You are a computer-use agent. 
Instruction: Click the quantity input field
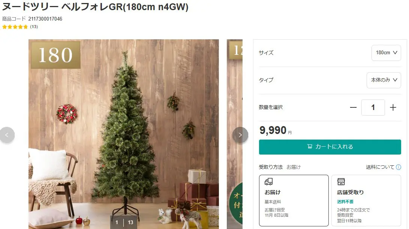[373, 107]
